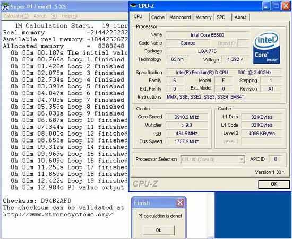Switch to the SPD tab
The image size is (292, 239).
[x=221, y=17]
